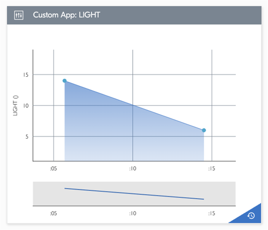Click line where it crosses :10 gridline

133,105
